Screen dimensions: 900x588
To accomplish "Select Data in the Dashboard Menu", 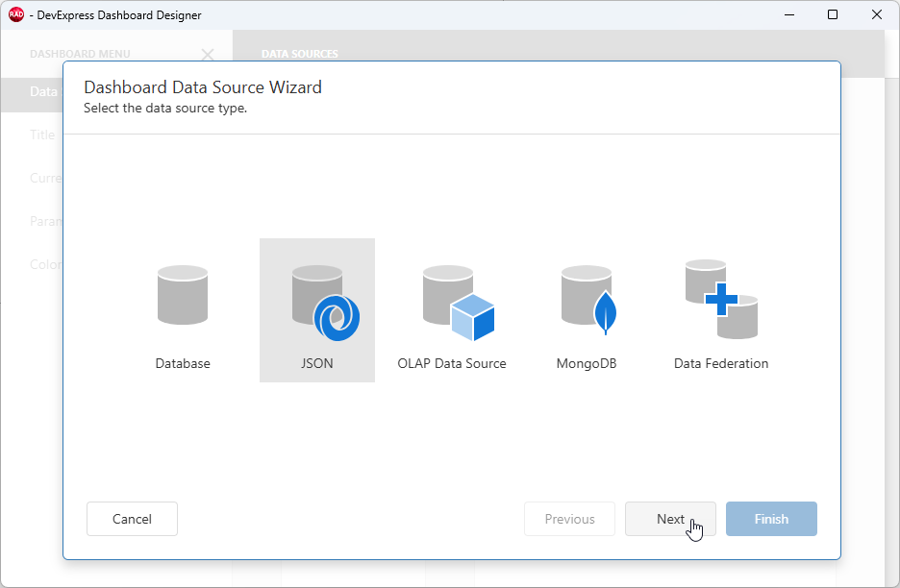I will point(42,91).
